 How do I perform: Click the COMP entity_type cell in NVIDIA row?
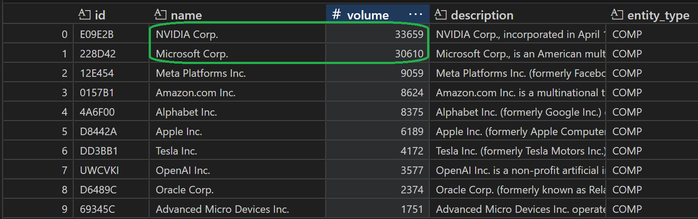click(x=652, y=34)
